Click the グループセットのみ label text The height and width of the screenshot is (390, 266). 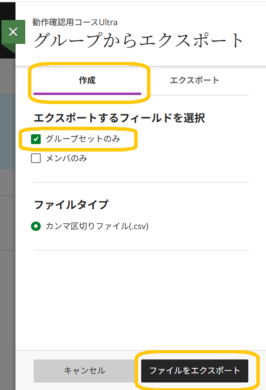point(83,139)
